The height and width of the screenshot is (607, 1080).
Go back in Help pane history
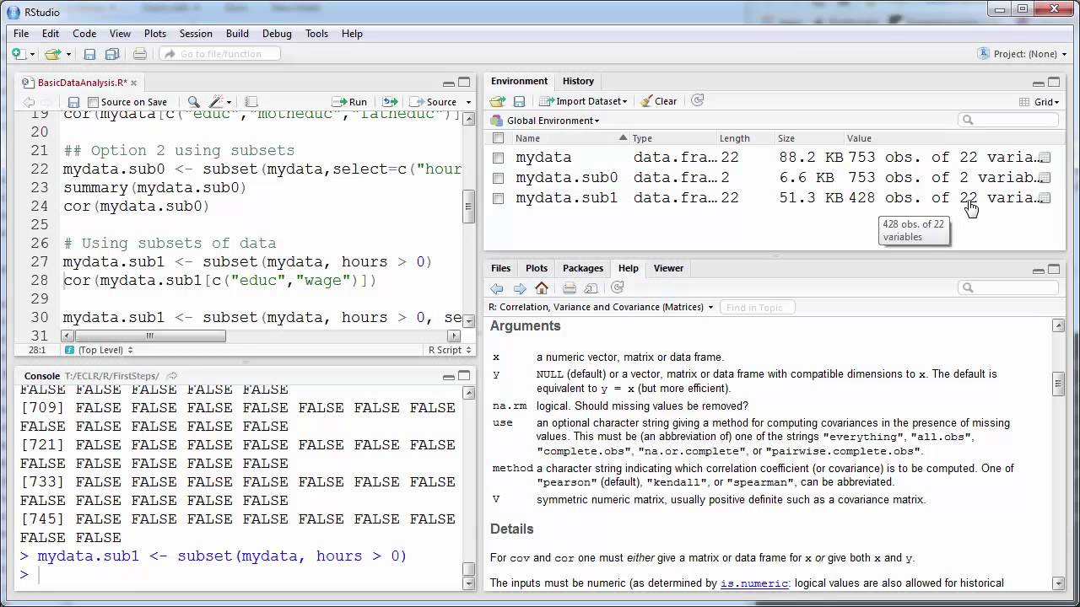pos(497,288)
